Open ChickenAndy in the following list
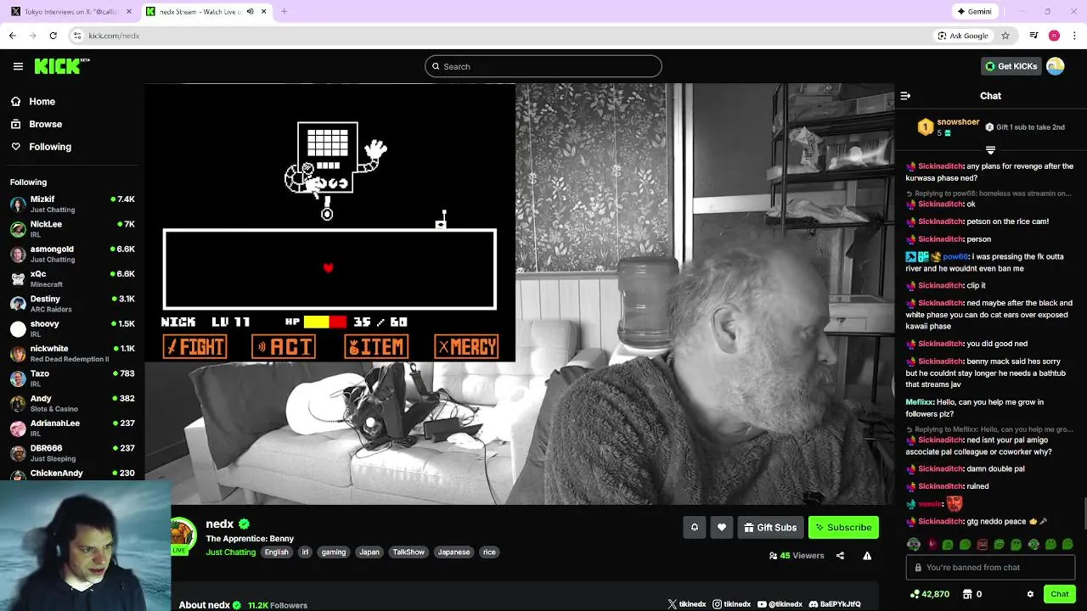The image size is (1087, 611). [x=72, y=474]
